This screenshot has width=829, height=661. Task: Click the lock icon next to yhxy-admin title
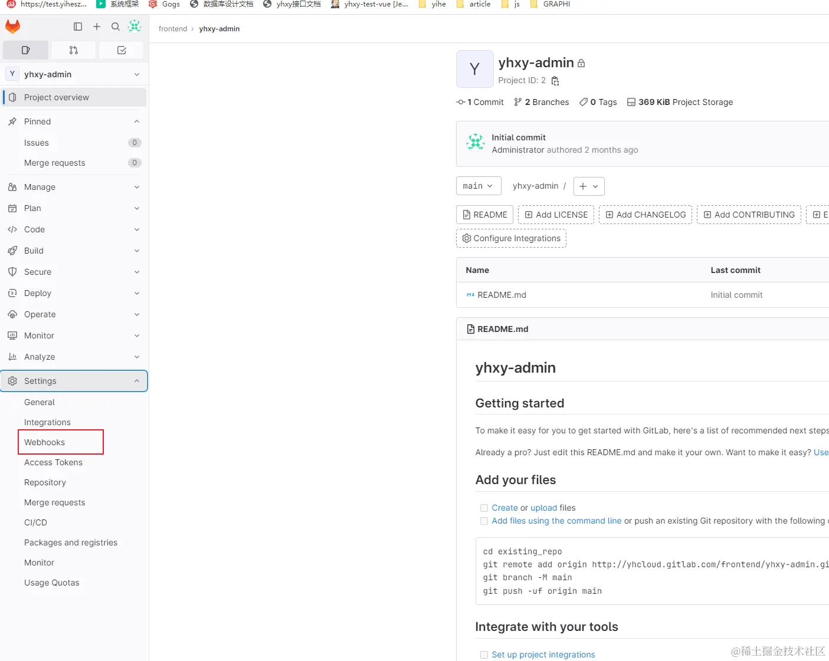point(581,63)
